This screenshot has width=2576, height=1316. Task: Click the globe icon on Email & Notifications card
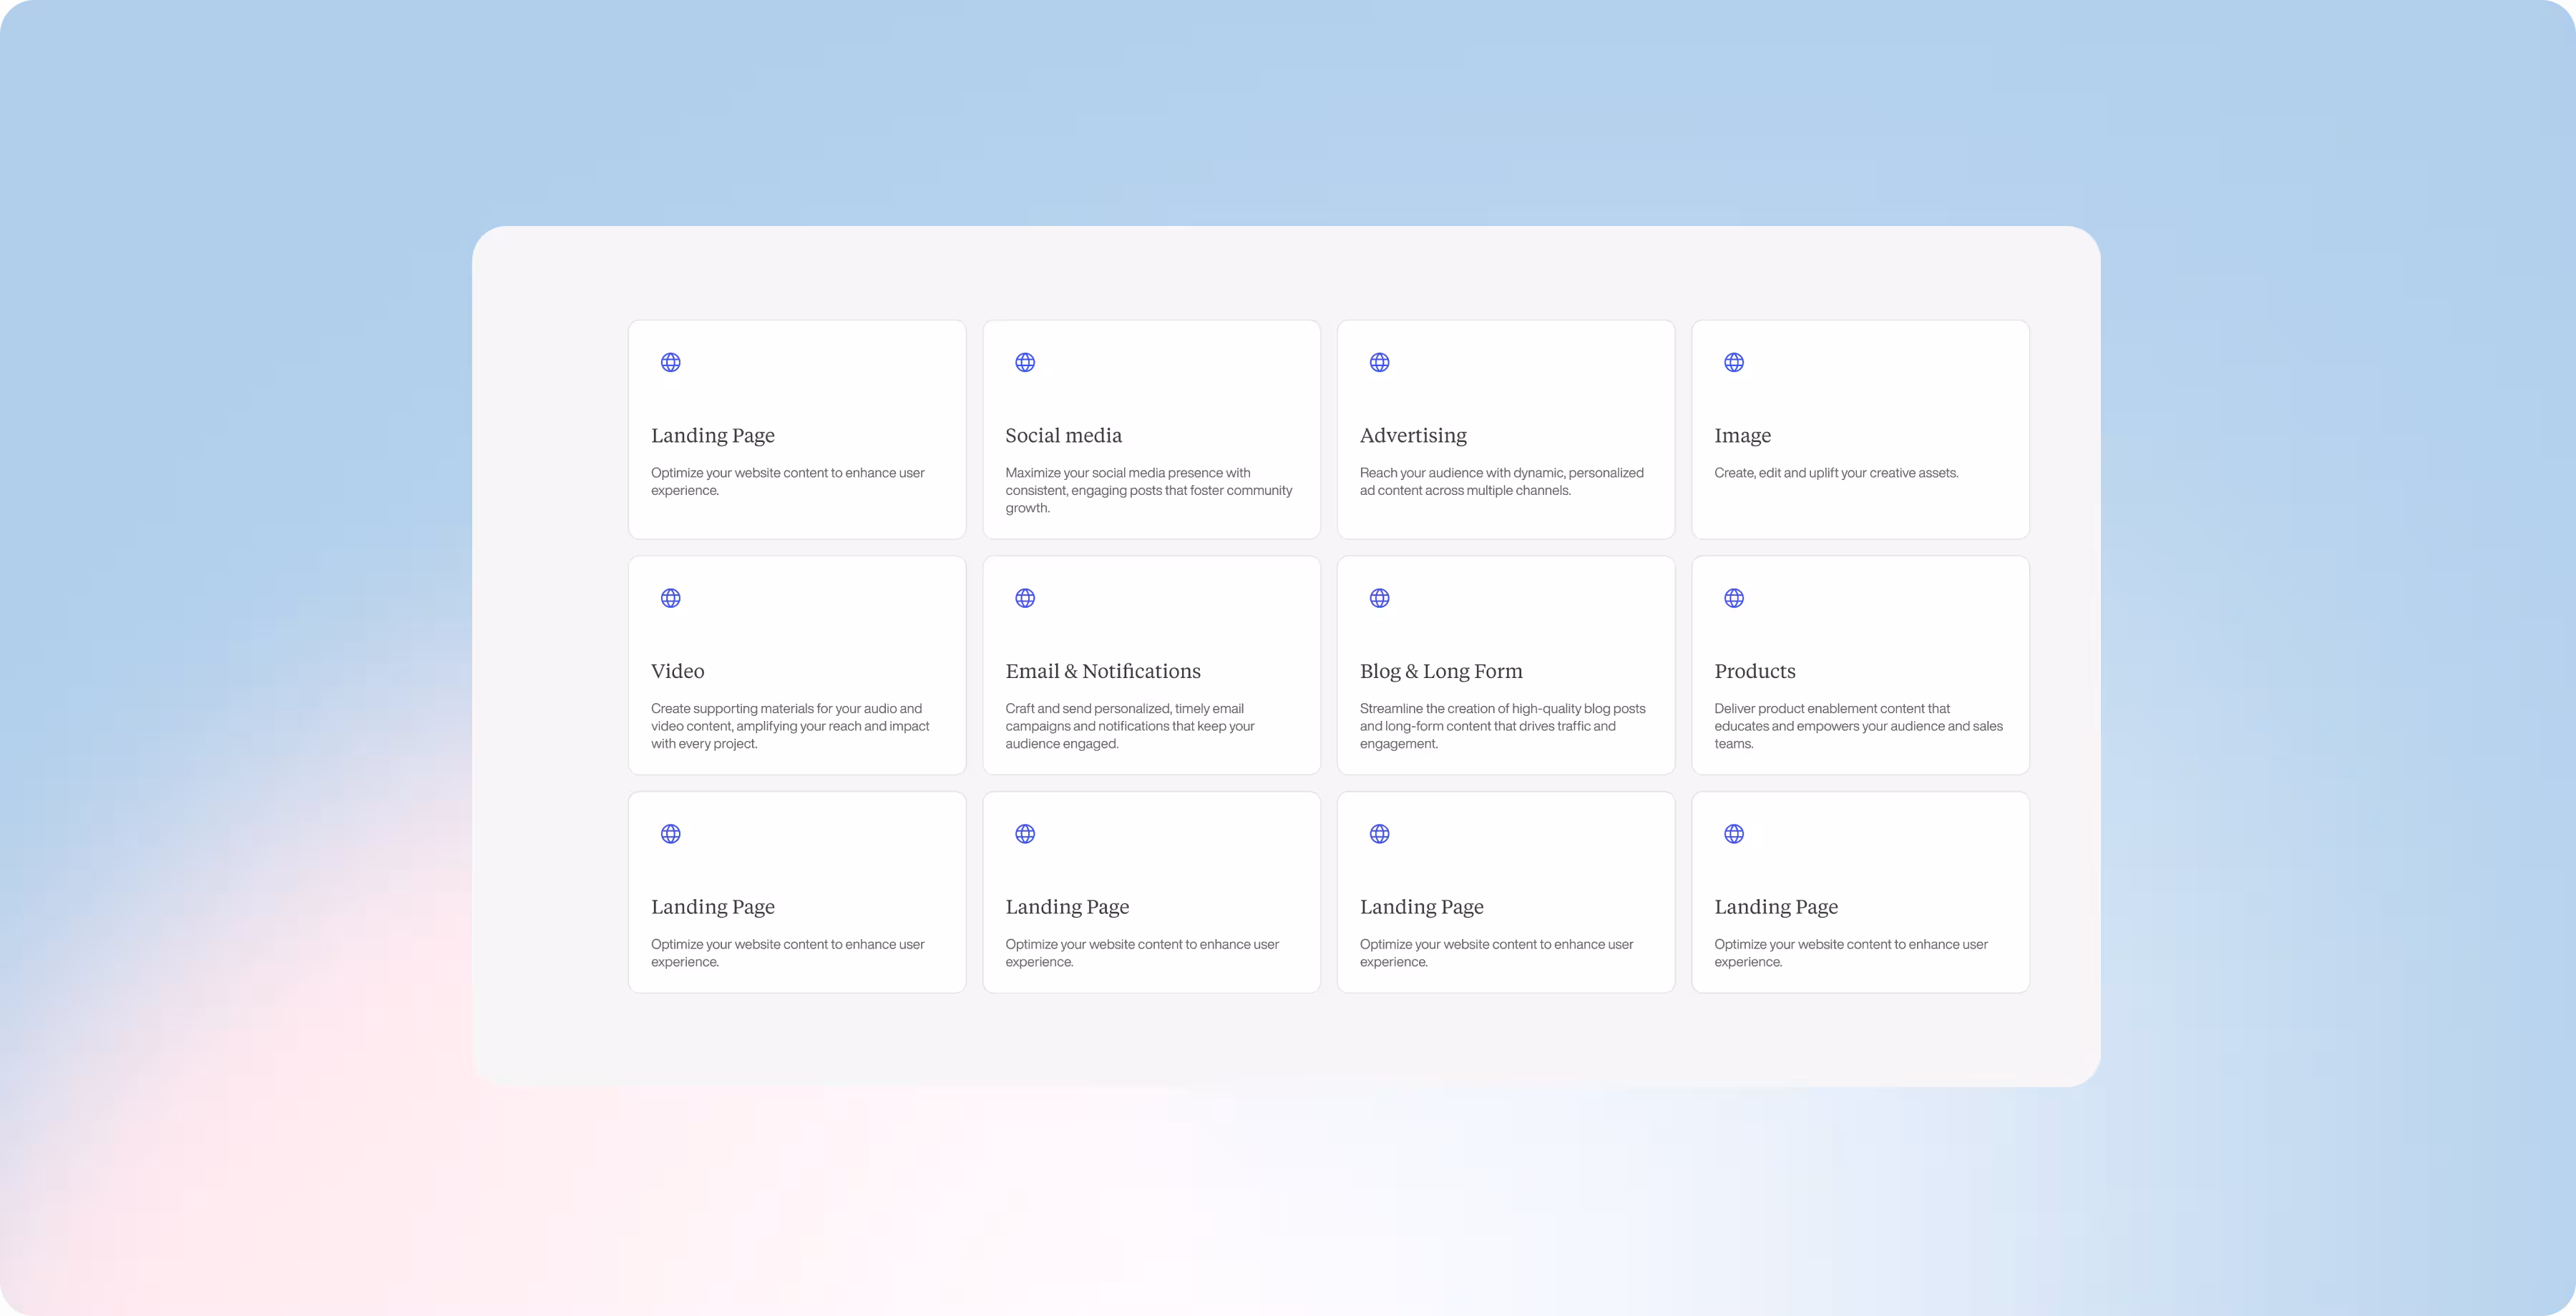(x=1024, y=597)
